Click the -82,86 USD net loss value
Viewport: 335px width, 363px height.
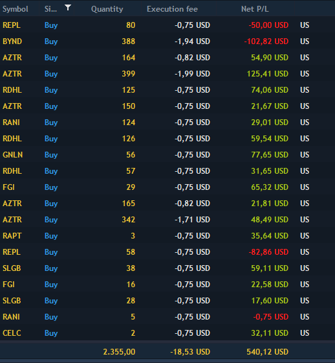click(x=268, y=252)
